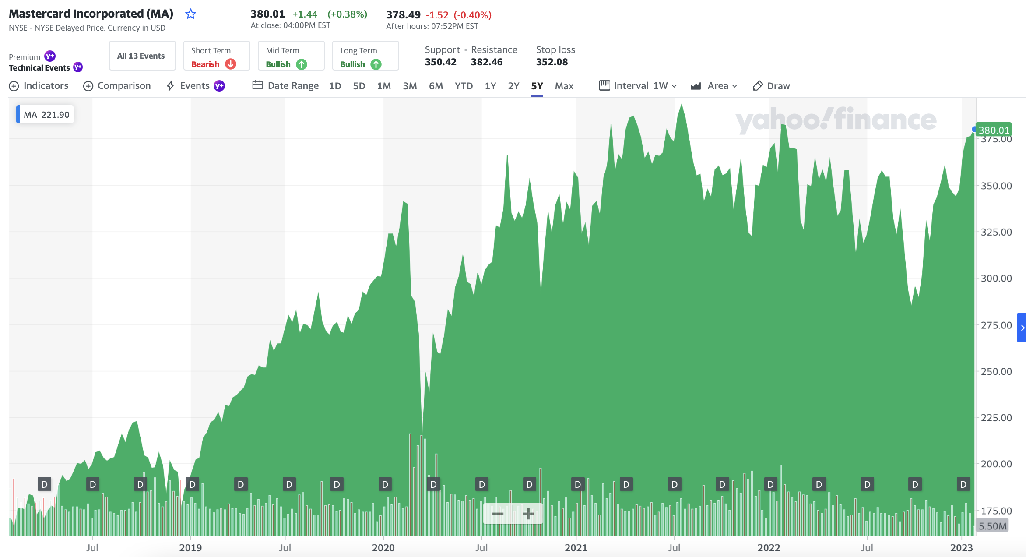The width and height of the screenshot is (1026, 557).
Task: Click the Area chart type icon
Action: coord(696,86)
